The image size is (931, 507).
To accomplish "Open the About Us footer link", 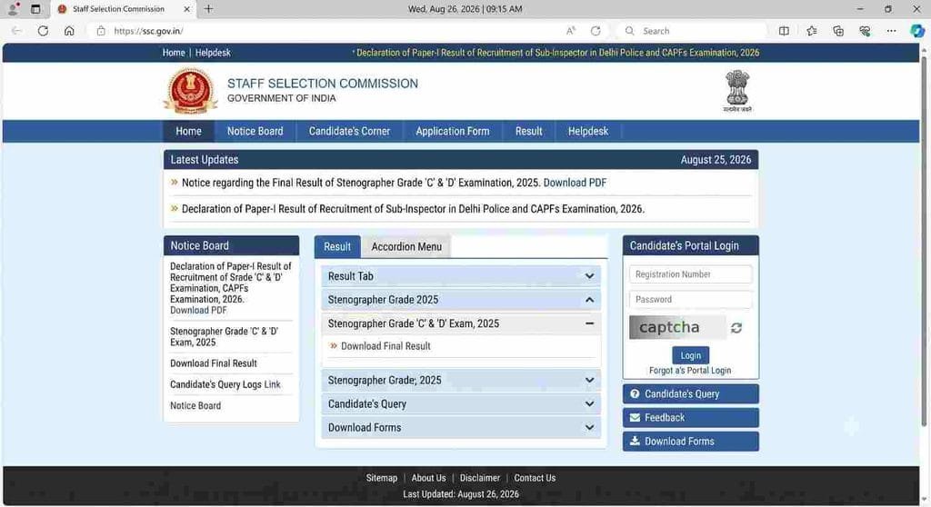I will tap(428, 478).
